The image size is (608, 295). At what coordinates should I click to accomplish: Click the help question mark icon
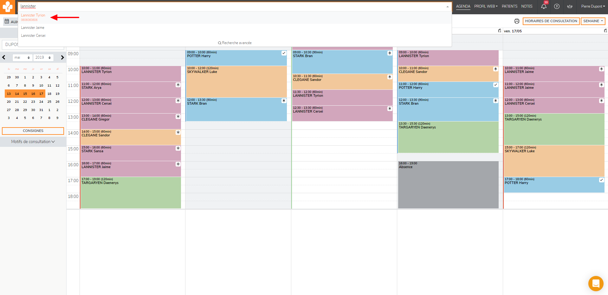557,6
